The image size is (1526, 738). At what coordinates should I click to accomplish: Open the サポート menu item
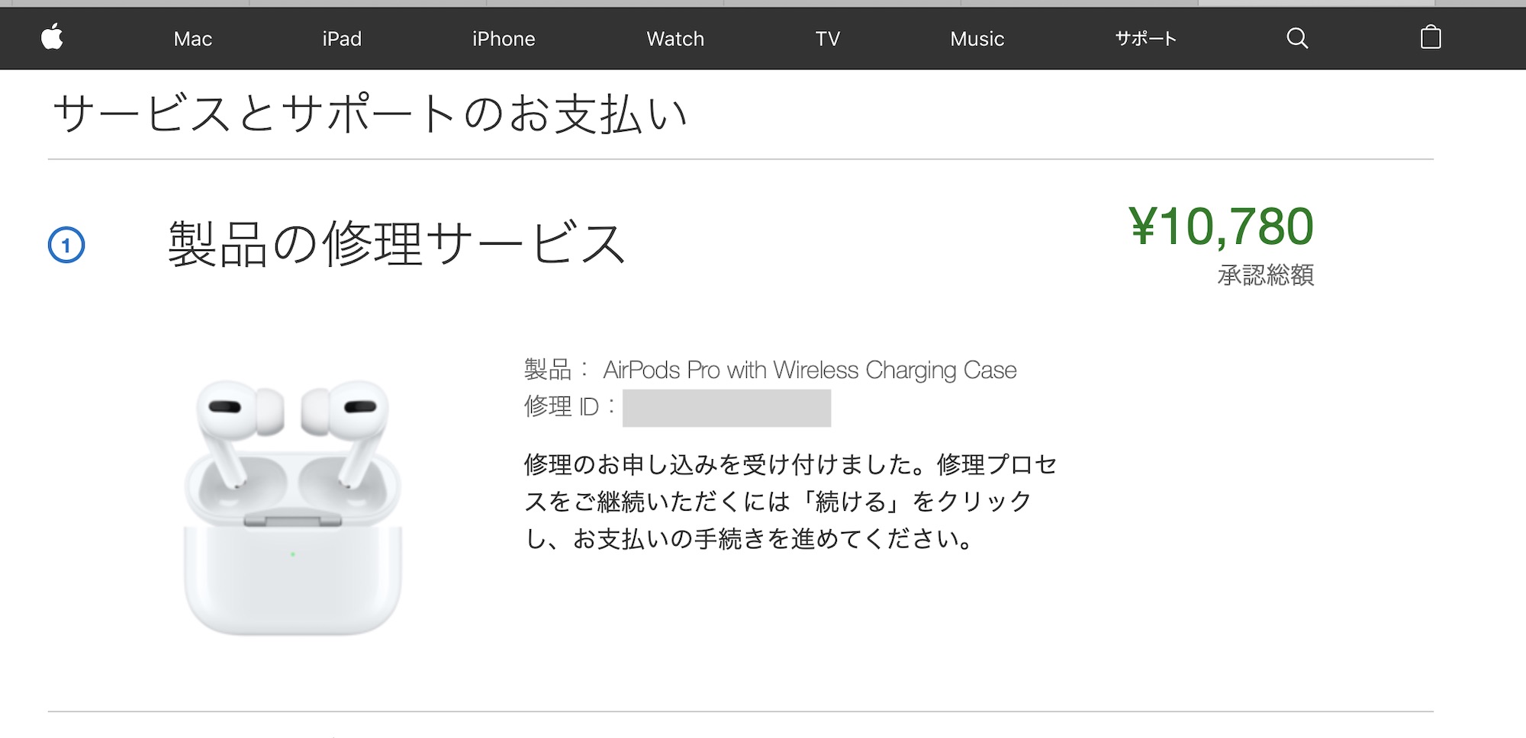pyautogui.click(x=1145, y=39)
